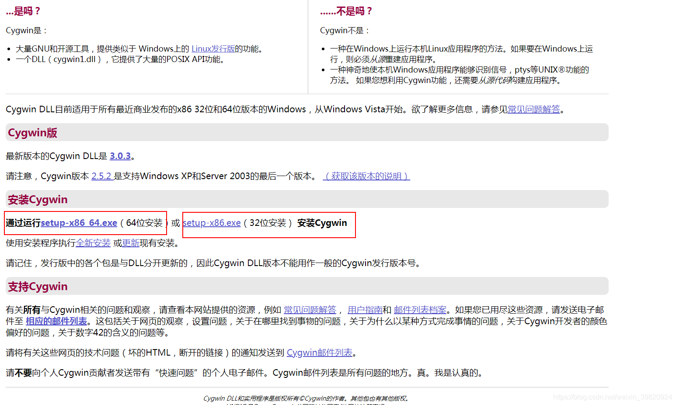The height and width of the screenshot is (405, 676).
Task: Open the Cygwin邮件列表 link
Action: [x=320, y=353]
